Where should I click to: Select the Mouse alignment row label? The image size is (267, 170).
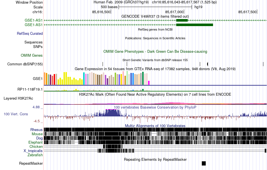click(37, 134)
